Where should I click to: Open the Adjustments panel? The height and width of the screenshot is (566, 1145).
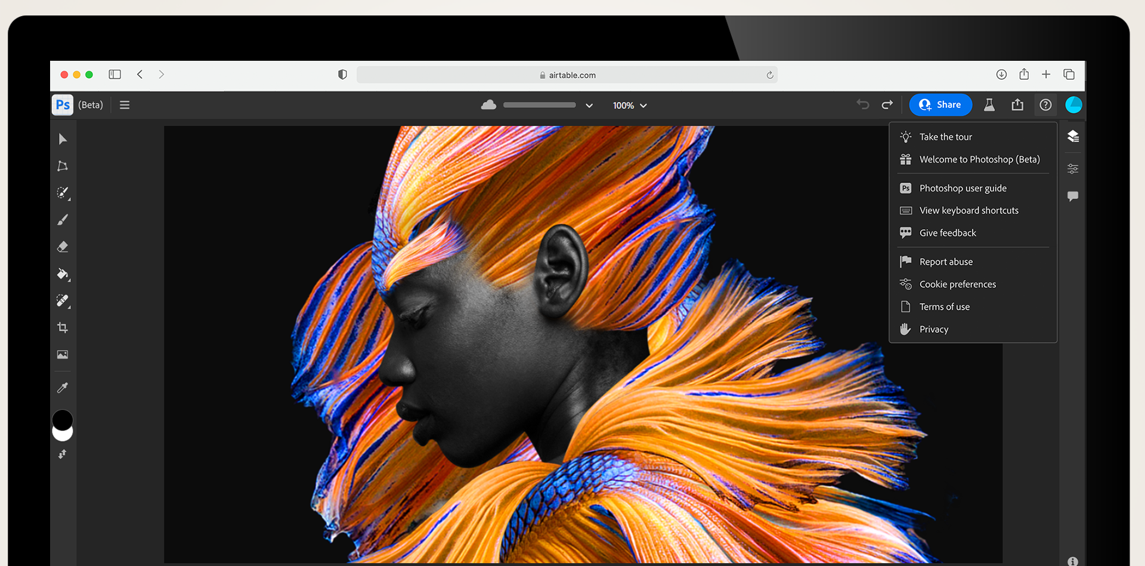(1072, 169)
